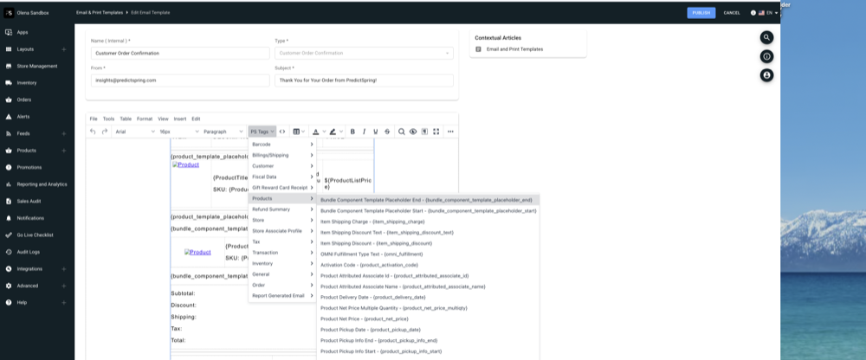Click the preview eye icon
Screen dimensions: 866x360
click(413, 132)
